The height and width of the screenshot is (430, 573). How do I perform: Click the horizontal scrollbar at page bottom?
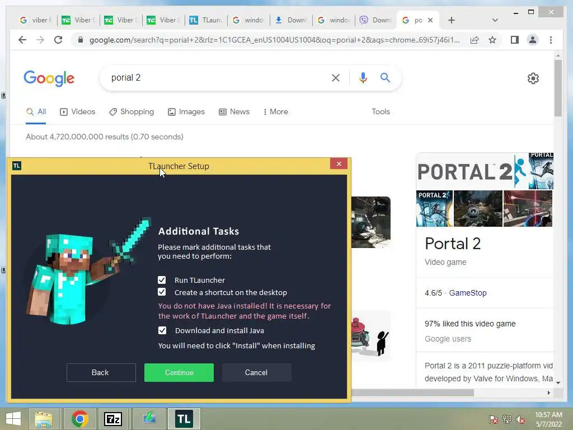tap(412, 392)
